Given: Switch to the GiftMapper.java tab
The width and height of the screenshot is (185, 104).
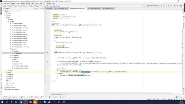Looking at the screenshot, I should click(108, 9).
